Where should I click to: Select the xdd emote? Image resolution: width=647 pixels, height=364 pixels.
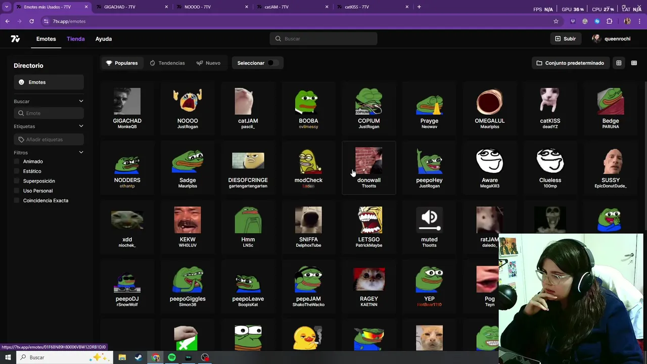pyautogui.click(x=127, y=227)
